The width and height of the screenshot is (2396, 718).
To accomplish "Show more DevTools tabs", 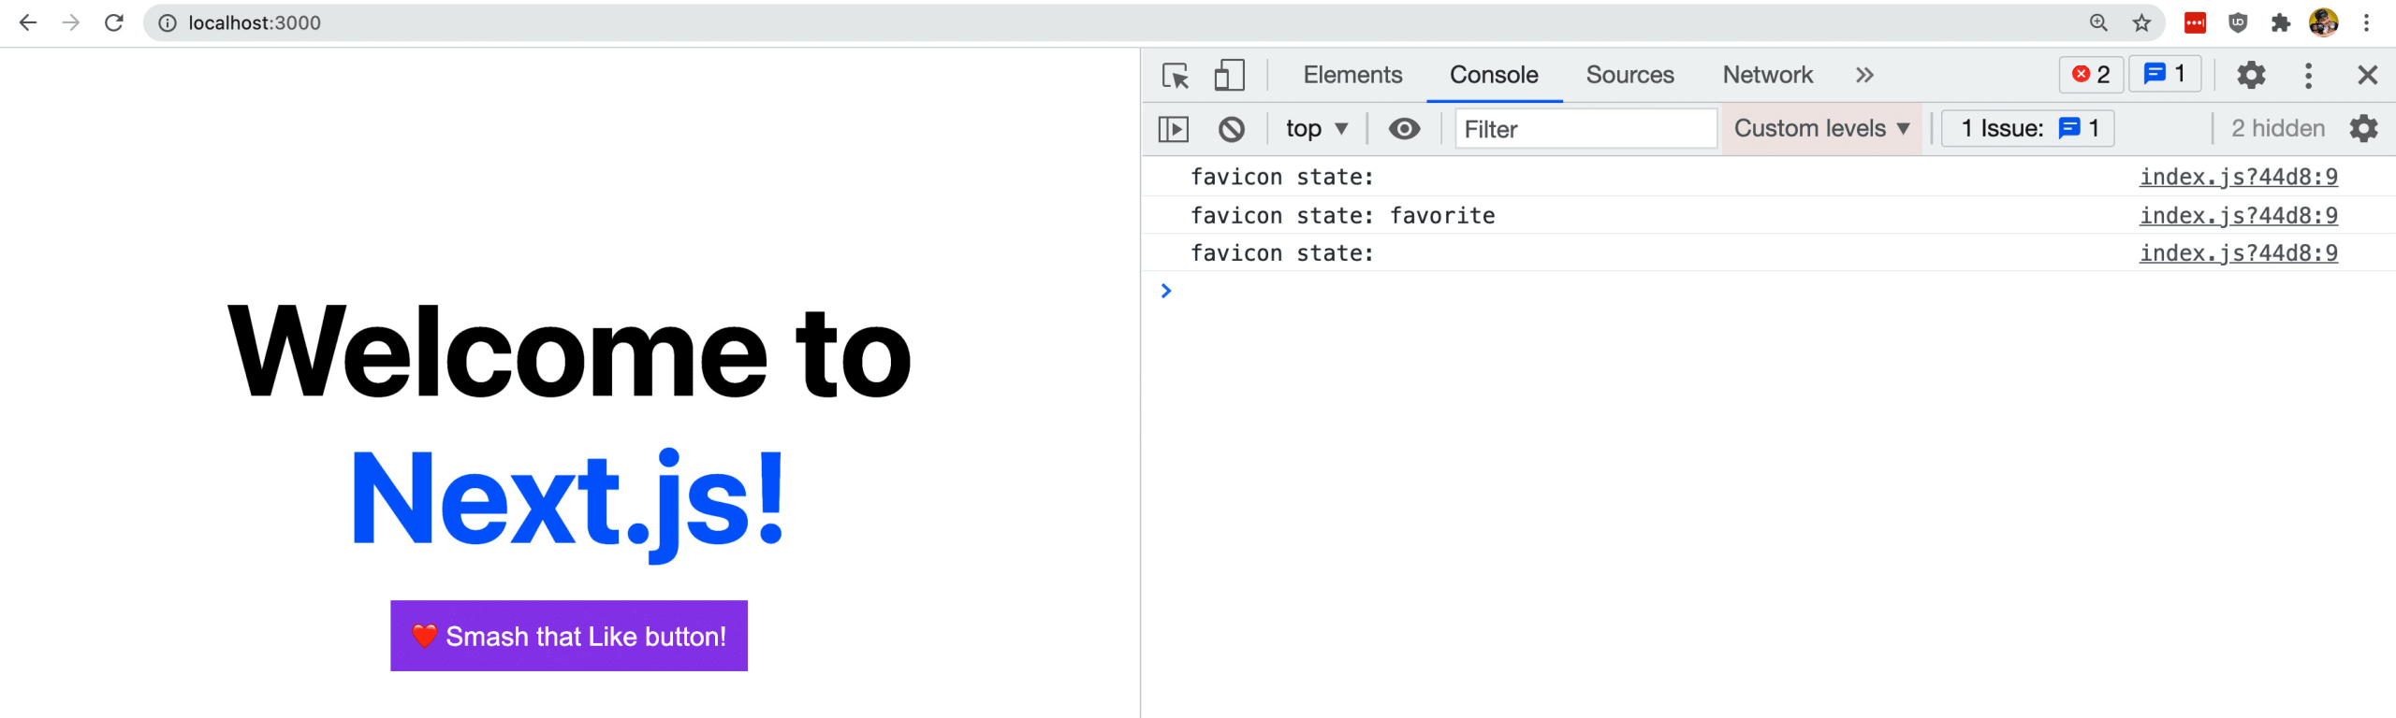I will (1864, 75).
